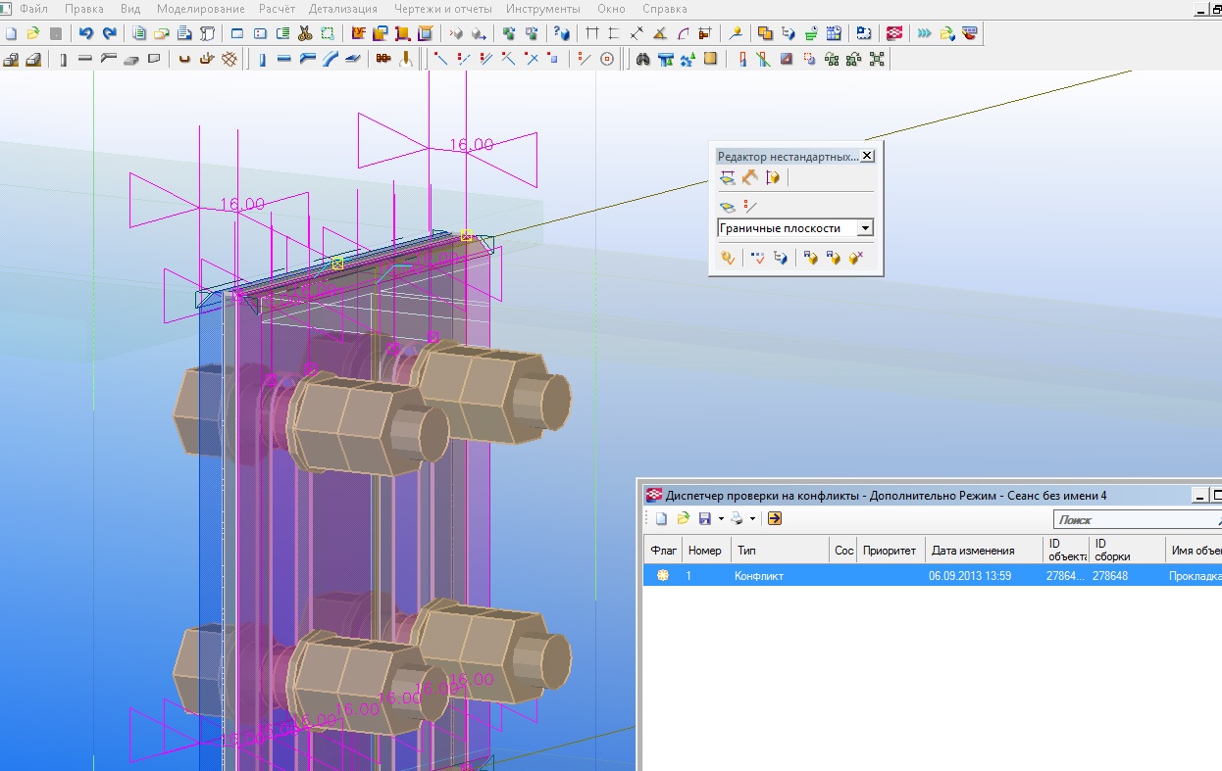Expand the save options arrow in conflict manager
Screen dimensions: 1222x771
(x=721, y=519)
